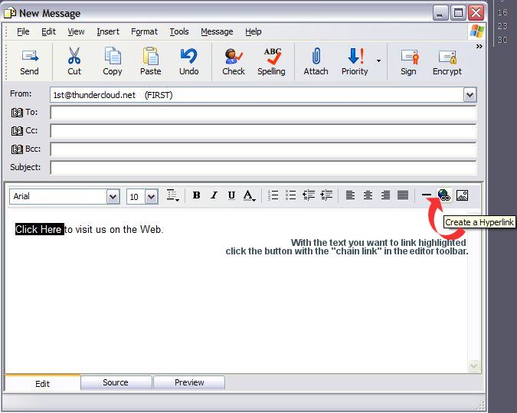Click the highlighted 'Click Here' text
The image size is (517, 413).
39,229
